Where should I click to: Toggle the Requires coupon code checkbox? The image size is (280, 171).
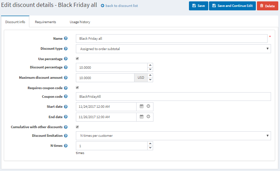coord(77,88)
